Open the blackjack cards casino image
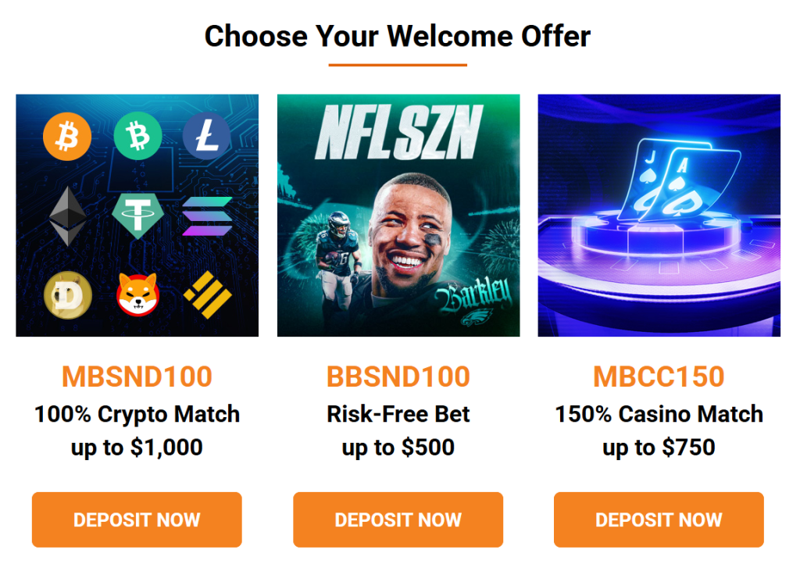800x571 pixels. [x=659, y=216]
